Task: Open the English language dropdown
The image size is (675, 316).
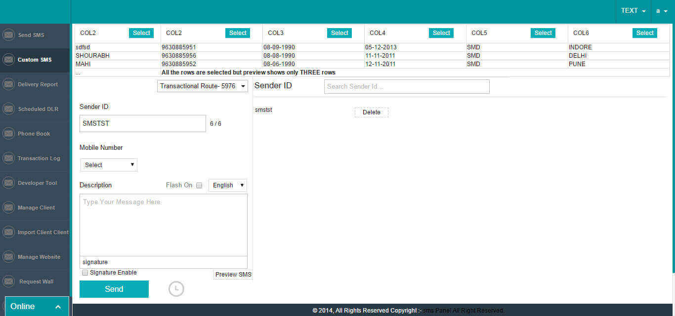Action: click(x=228, y=185)
